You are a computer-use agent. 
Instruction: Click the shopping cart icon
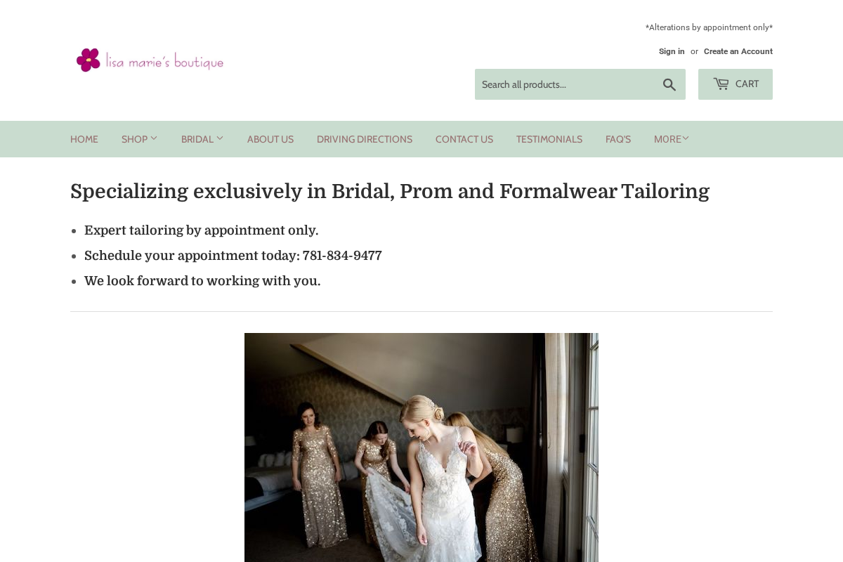tap(721, 84)
